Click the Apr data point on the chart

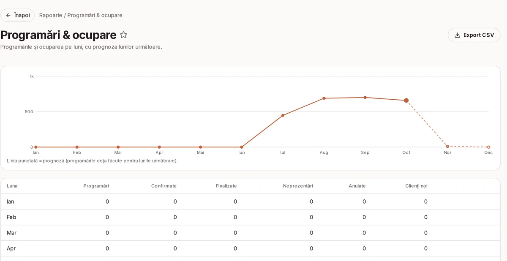click(159, 147)
